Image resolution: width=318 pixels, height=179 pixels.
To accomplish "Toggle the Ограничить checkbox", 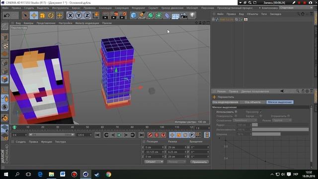I will pos(288,116).
